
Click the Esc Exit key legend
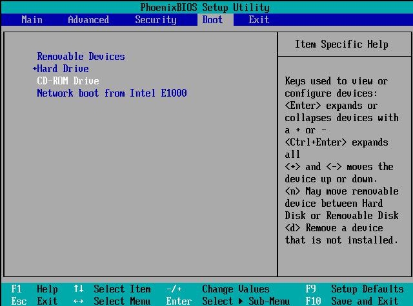[34, 301]
